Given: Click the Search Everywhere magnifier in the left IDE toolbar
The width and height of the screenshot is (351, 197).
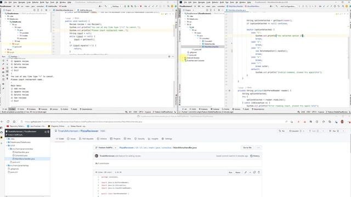Looking at the screenshot, I should [x=168, y=6].
